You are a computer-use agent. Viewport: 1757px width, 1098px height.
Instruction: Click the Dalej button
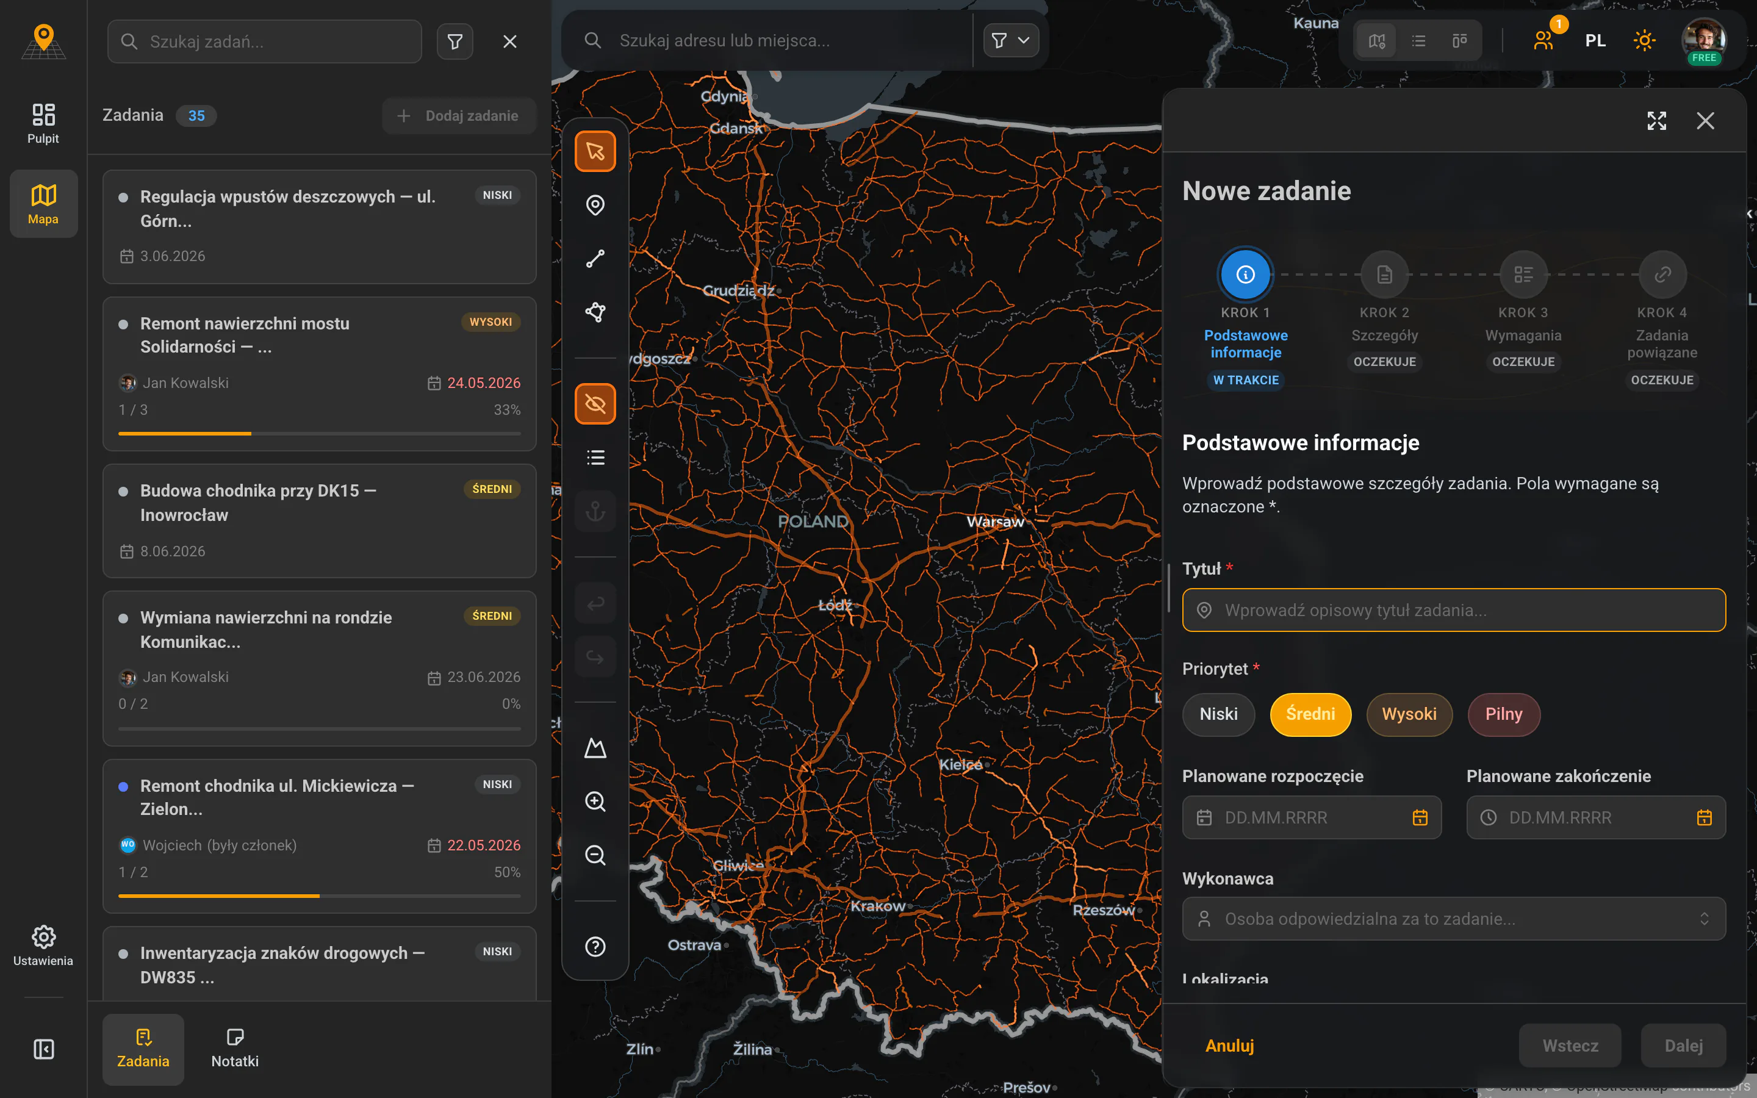pyautogui.click(x=1683, y=1046)
